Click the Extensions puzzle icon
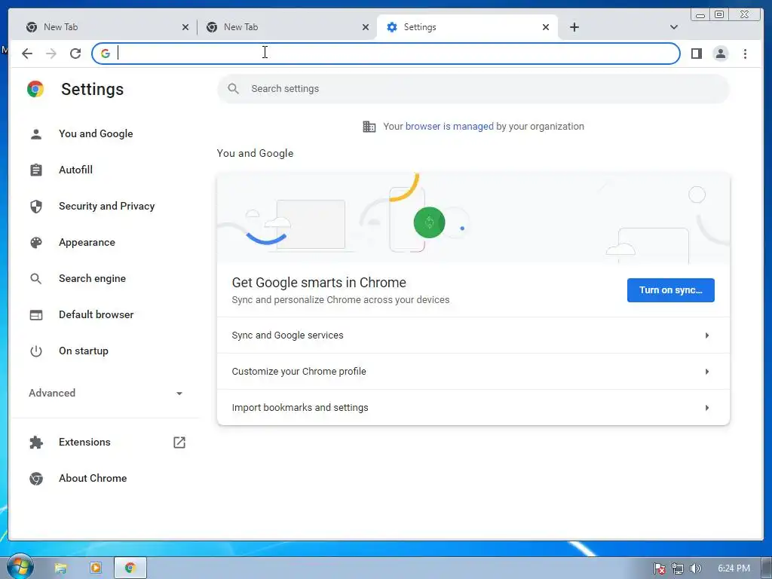The image size is (772, 579). pos(36,442)
